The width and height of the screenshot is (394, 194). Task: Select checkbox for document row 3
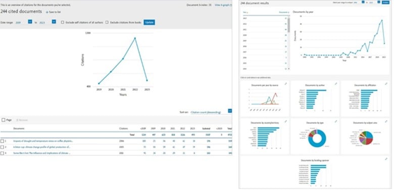[x=2, y=153]
